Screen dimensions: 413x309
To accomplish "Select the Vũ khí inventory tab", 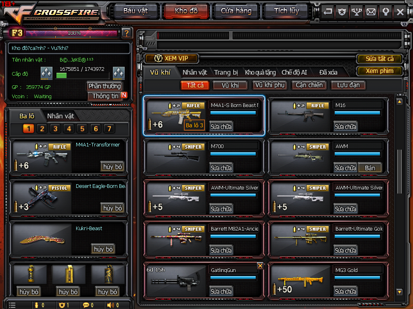I will (x=160, y=72).
